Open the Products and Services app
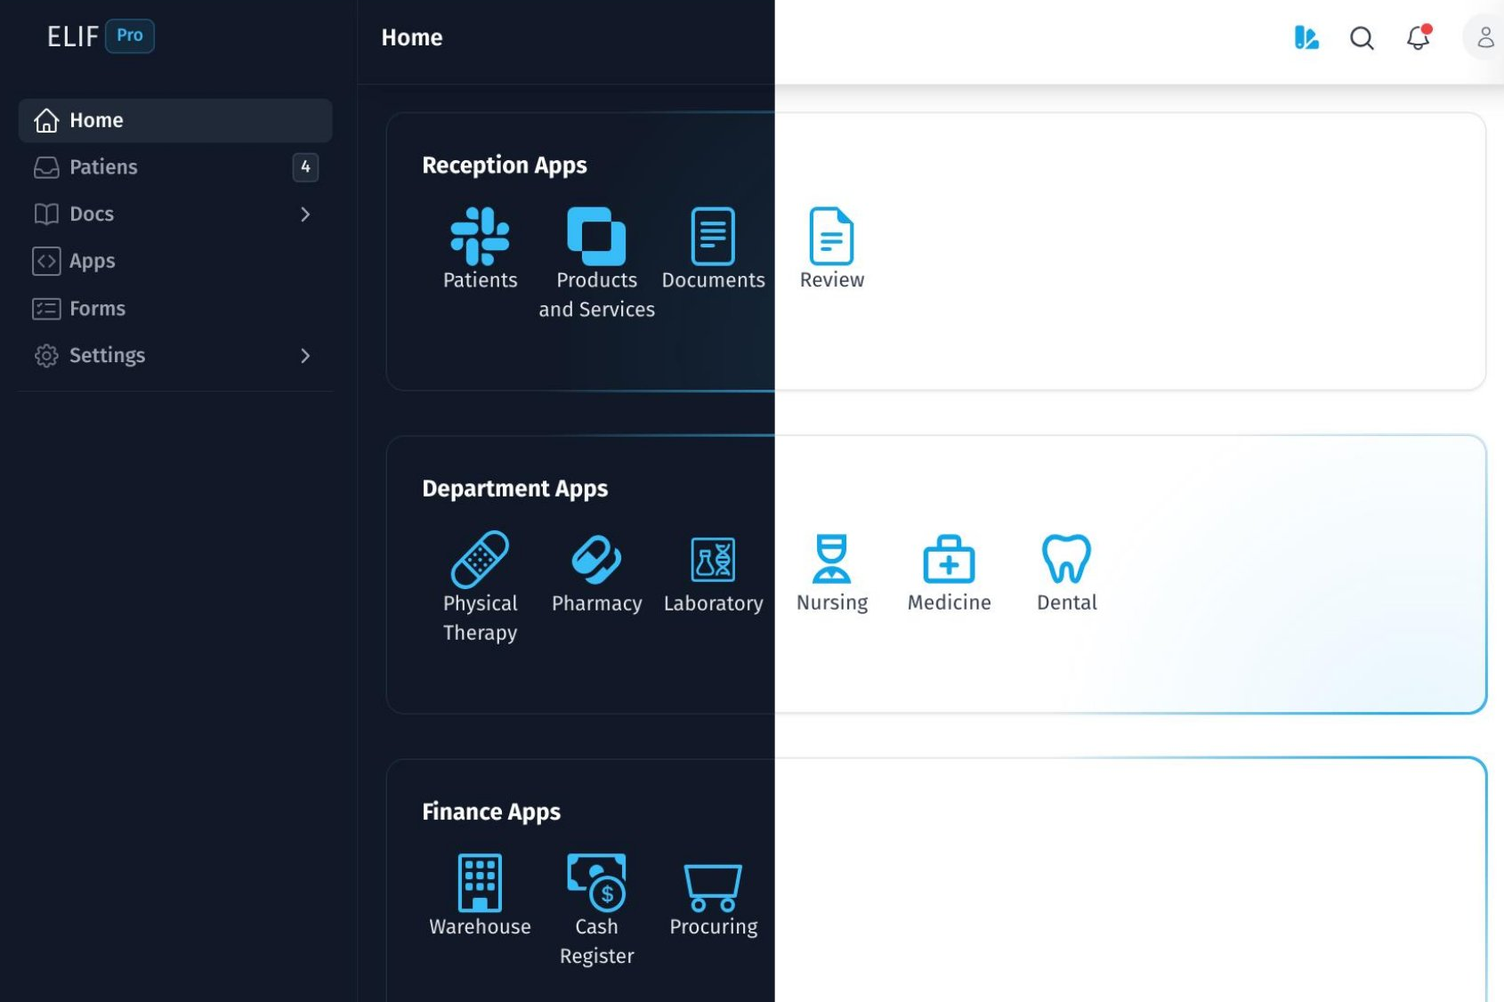 (596, 240)
